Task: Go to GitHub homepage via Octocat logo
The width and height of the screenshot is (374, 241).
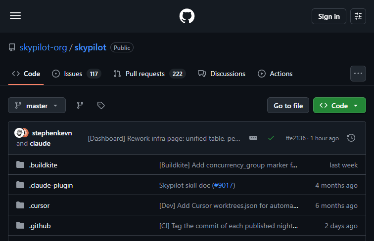Action: click(187, 16)
